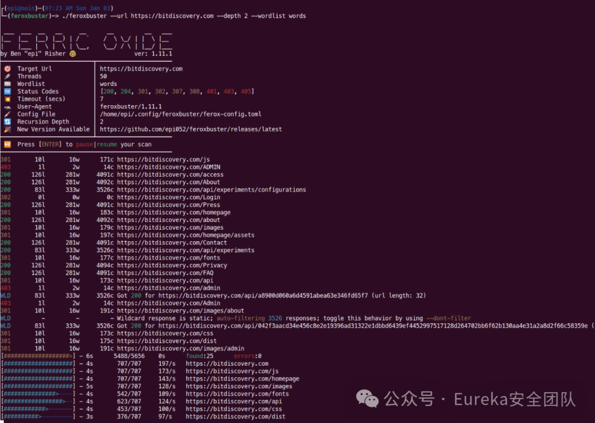Click the progress bar for bitdiscovery.com/homepage scan

tap(39, 378)
